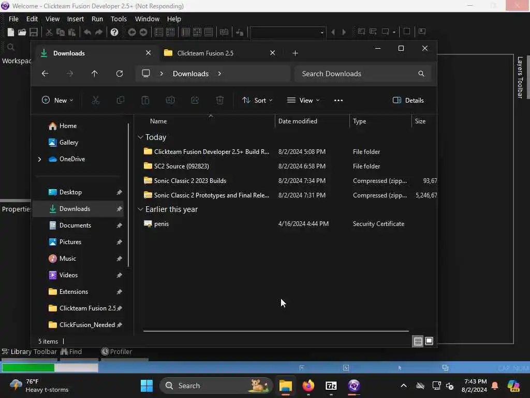Click the Paste icon in Explorer command bar

pos(145,100)
